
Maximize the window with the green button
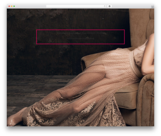pyautogui.click(x=14, y=6)
